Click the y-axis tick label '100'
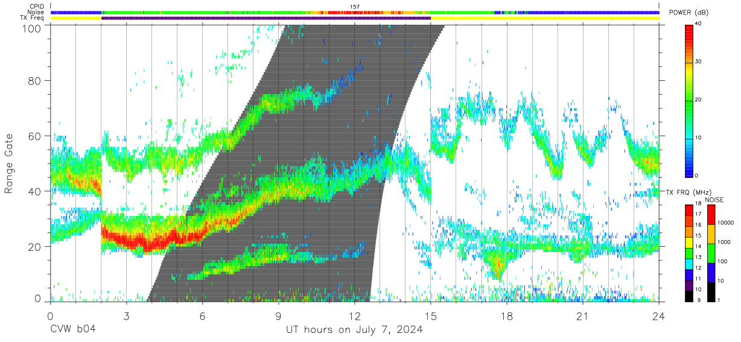This screenshot has width=741, height=342. 31,28
